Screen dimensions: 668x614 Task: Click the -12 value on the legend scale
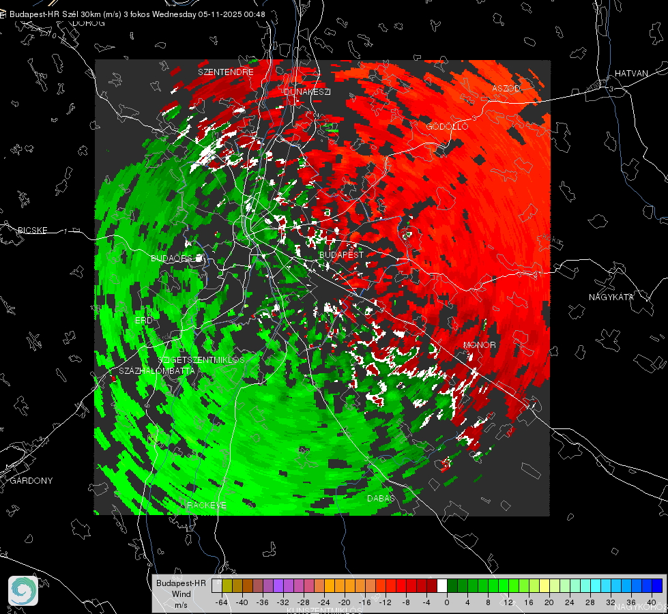[385, 602]
